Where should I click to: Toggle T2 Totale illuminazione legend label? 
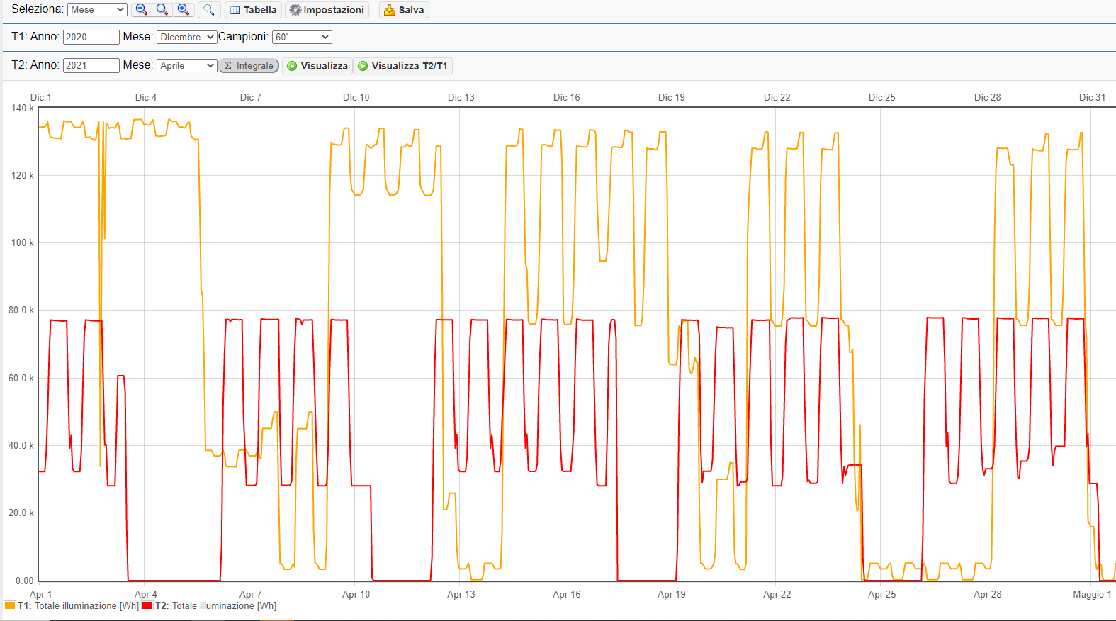pyautogui.click(x=215, y=606)
